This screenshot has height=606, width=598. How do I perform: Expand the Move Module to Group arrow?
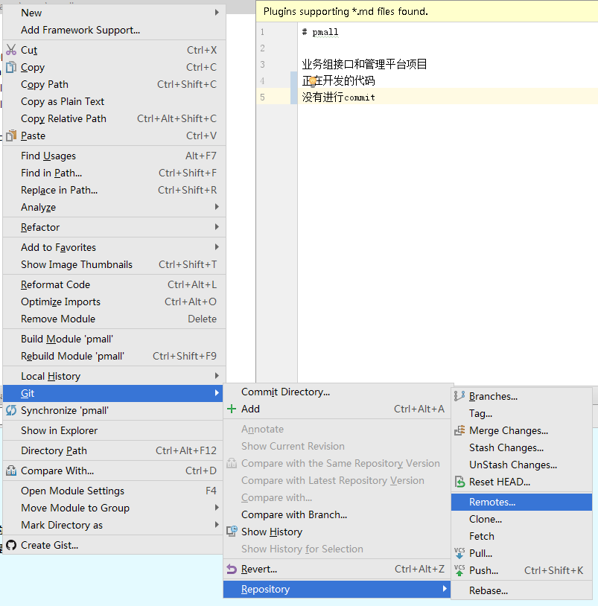(217, 508)
